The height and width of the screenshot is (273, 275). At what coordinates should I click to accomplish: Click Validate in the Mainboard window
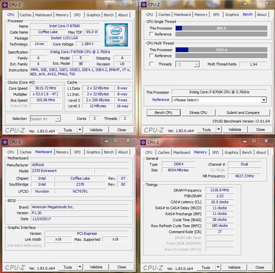pos(96,267)
